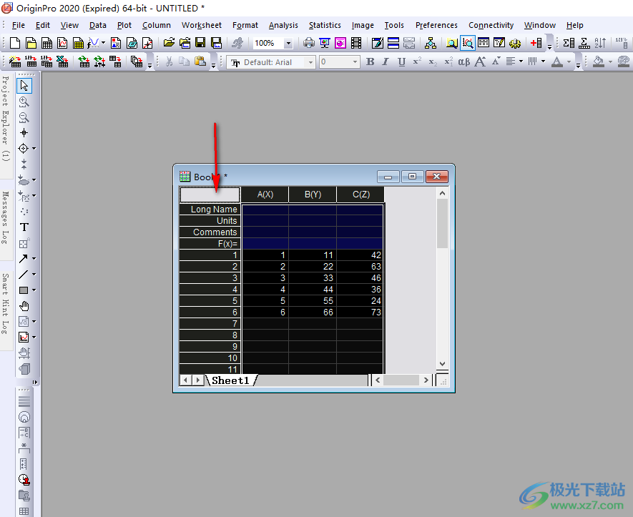Select the Pointer tool
Screen dimensions: 633x517
point(24,86)
